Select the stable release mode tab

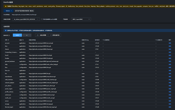pyautogui.click(x=17, y=35)
